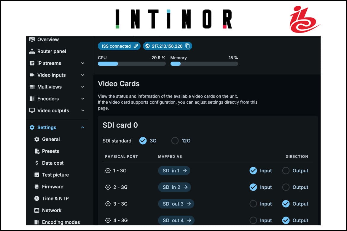The width and height of the screenshot is (347, 231).
Task: Click the Network ethernet icon
Action: click(37, 210)
